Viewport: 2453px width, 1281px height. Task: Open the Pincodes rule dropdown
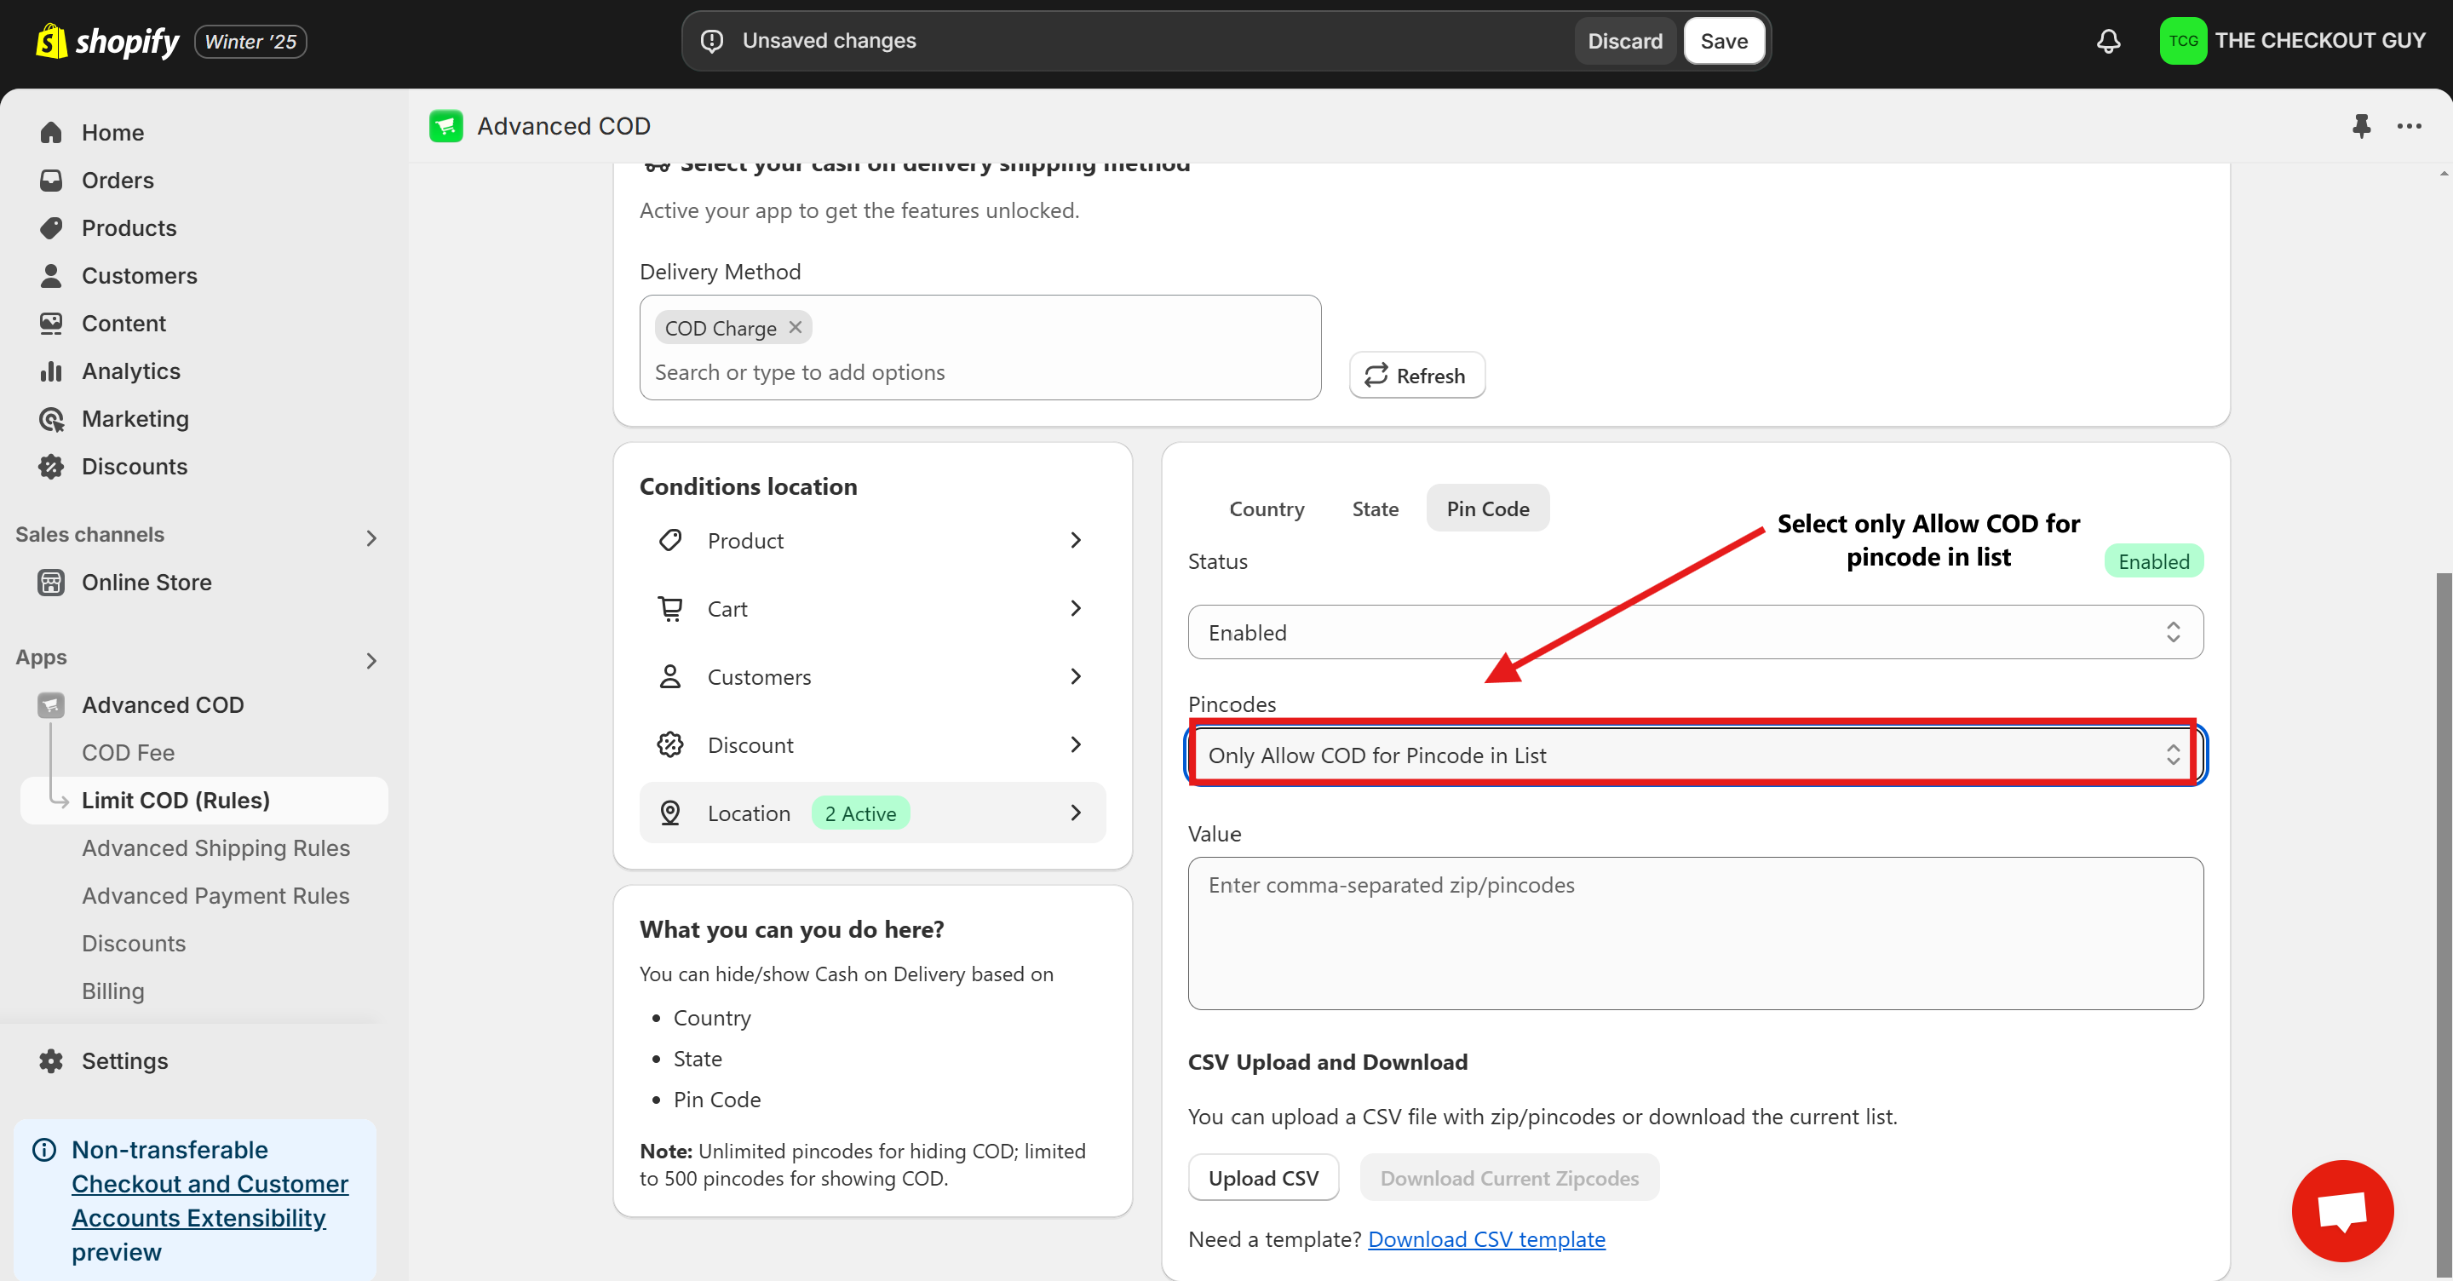tap(1695, 755)
